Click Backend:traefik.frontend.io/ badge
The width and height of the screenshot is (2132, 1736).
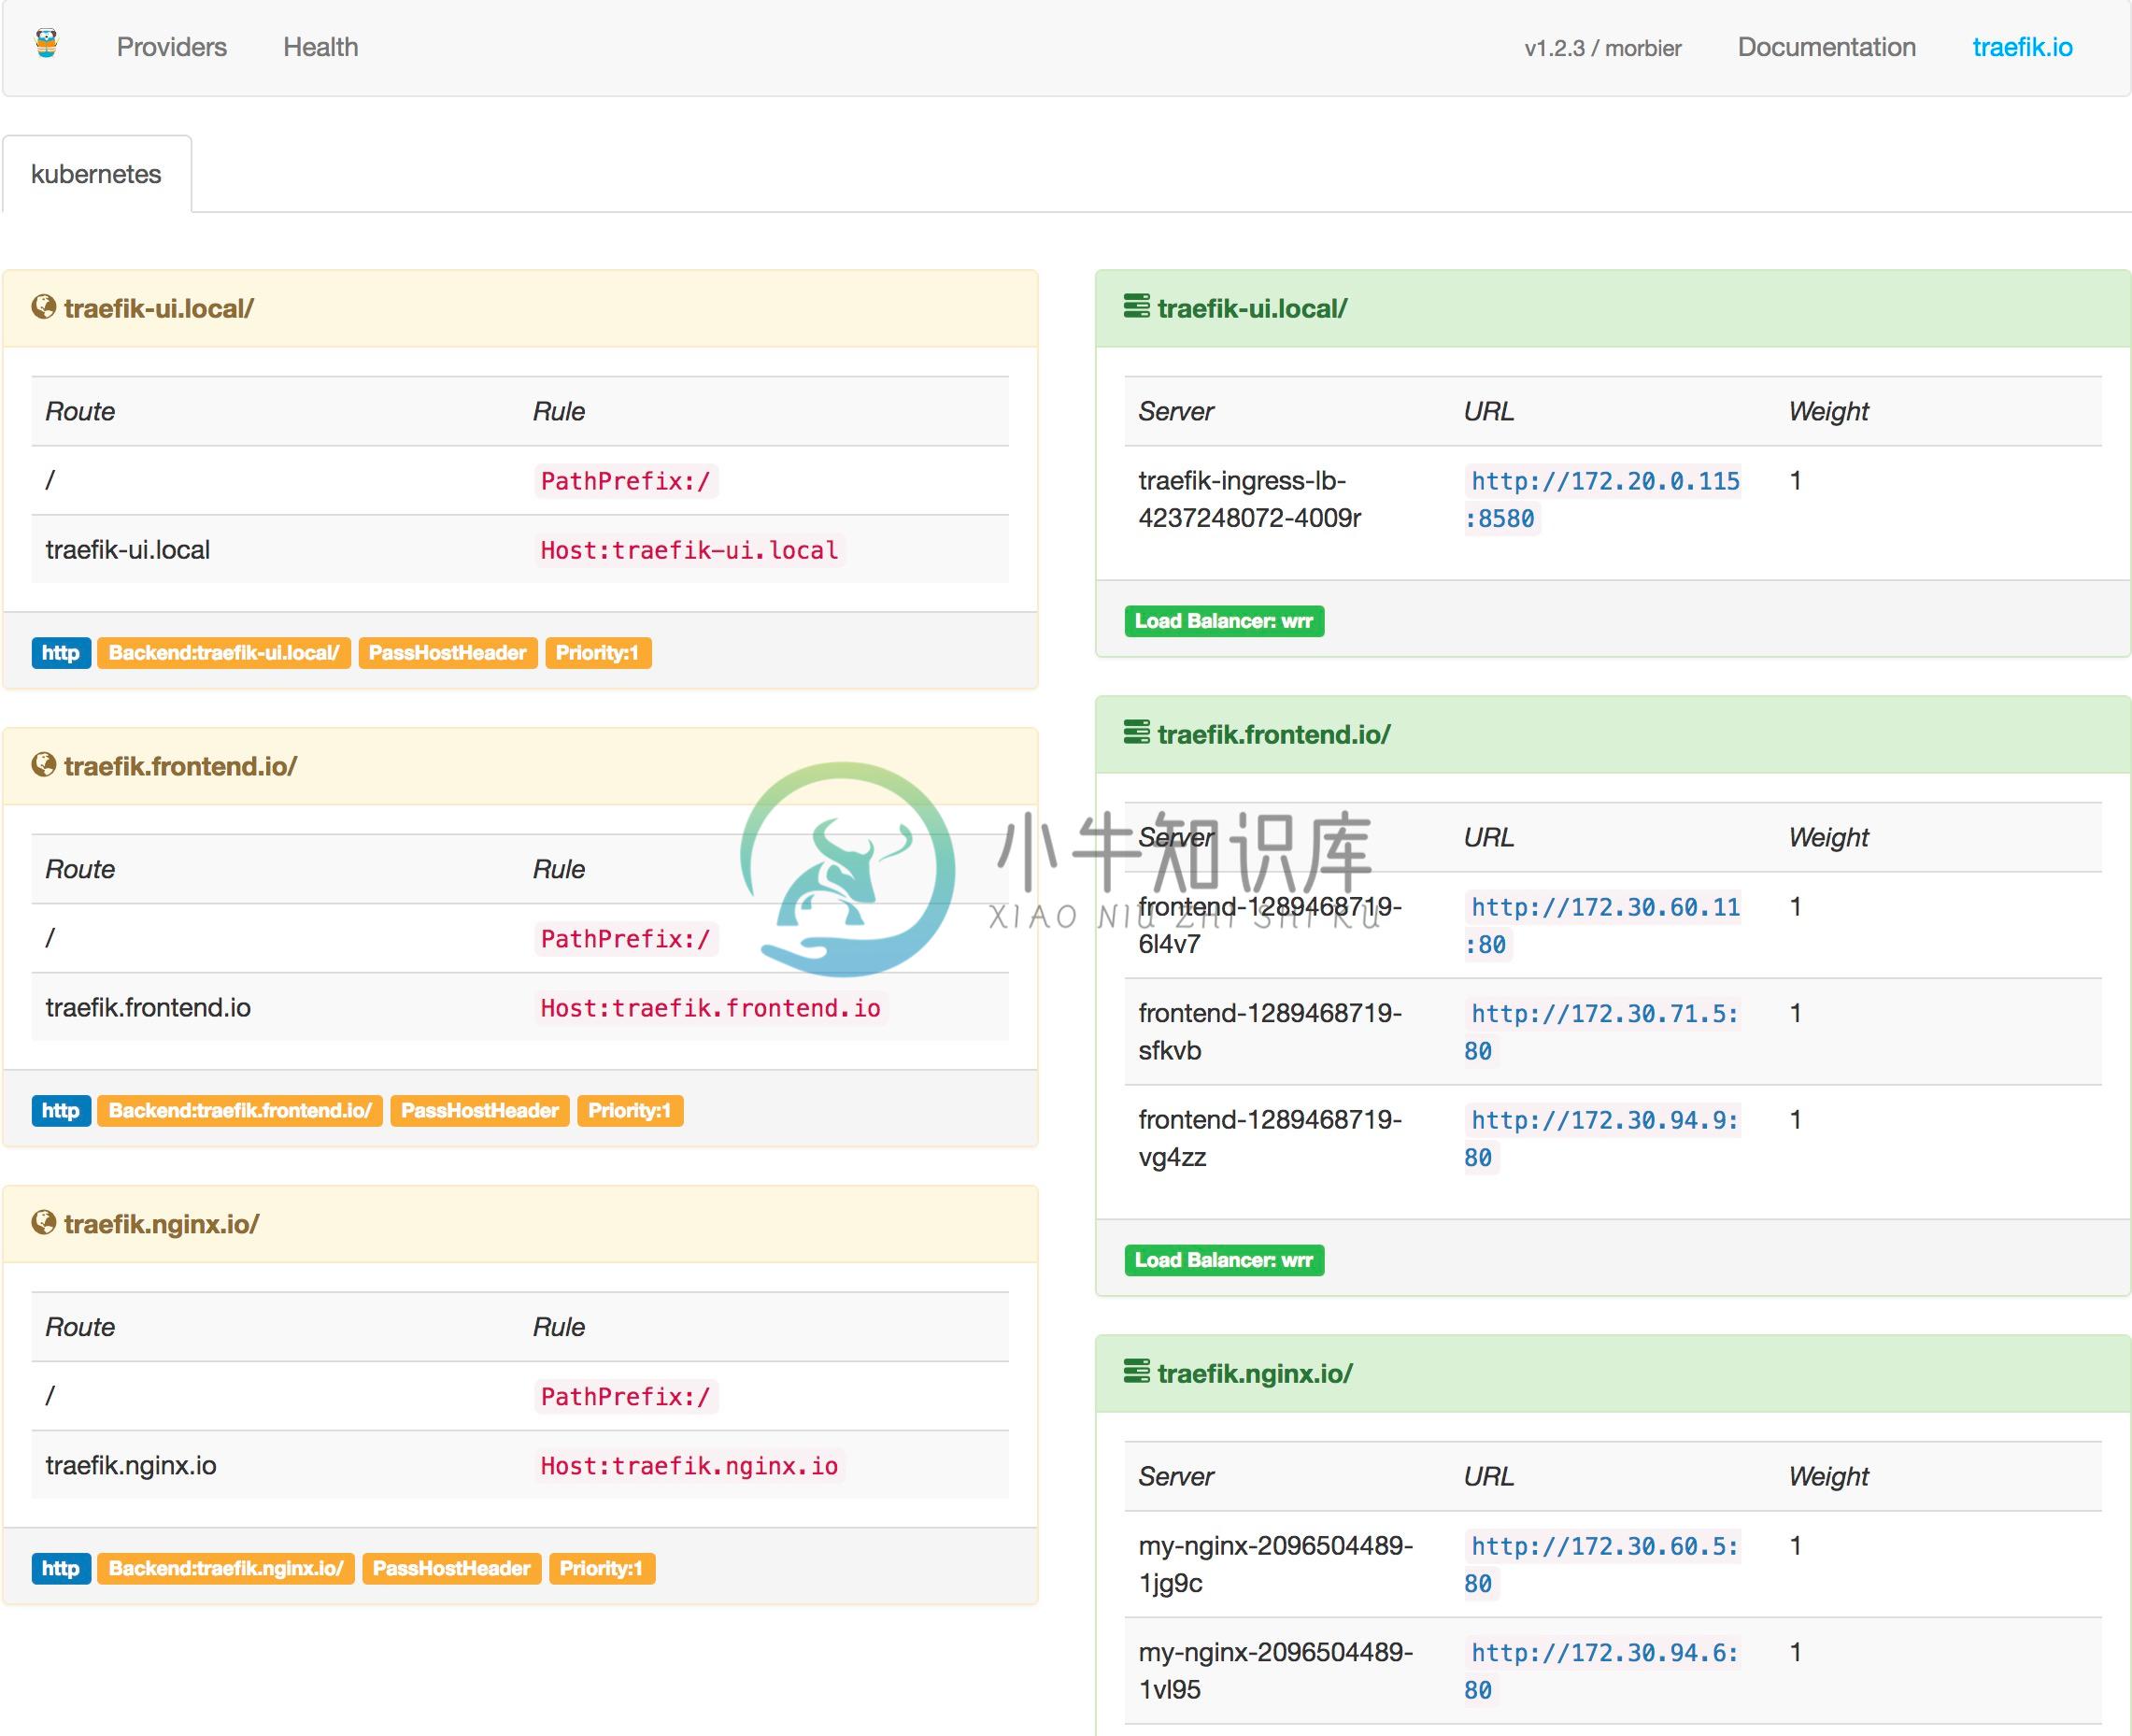click(240, 1111)
